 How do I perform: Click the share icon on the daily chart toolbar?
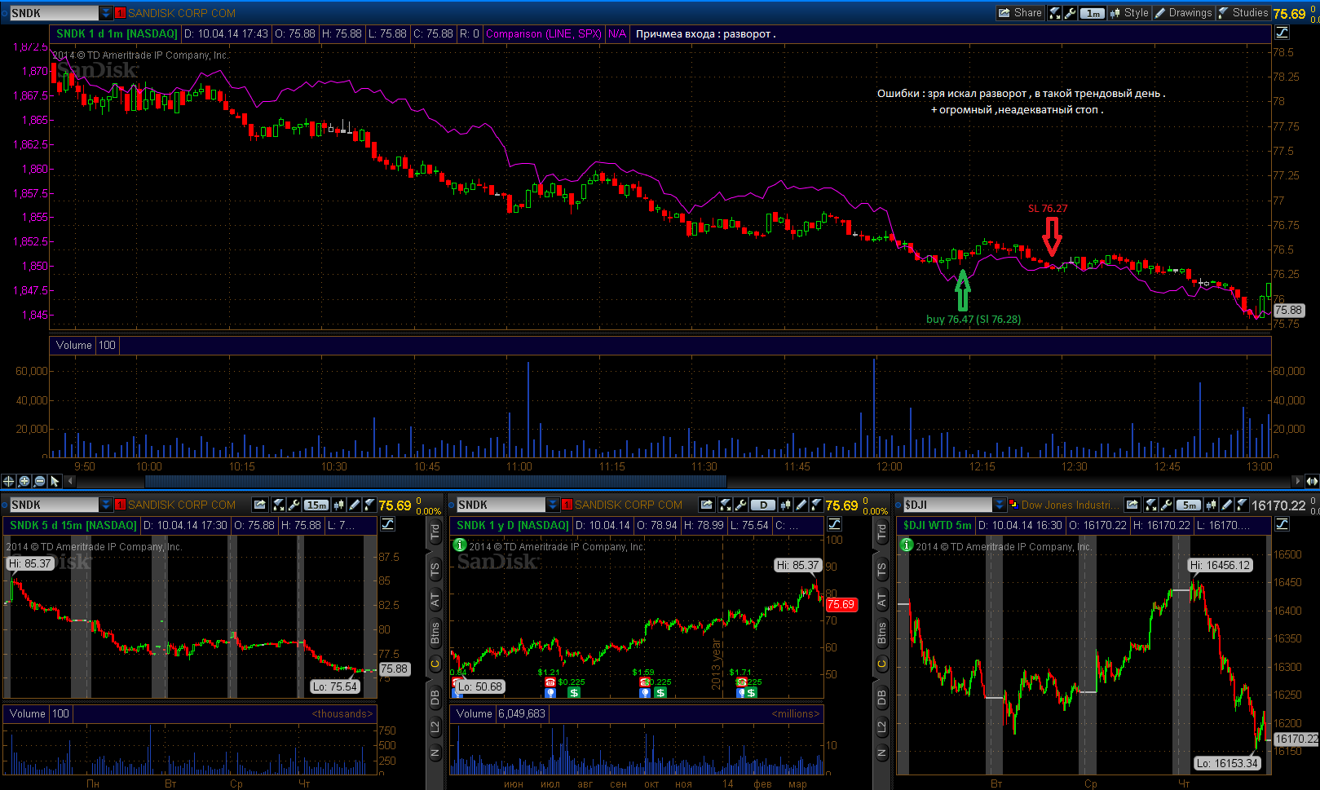click(x=707, y=505)
